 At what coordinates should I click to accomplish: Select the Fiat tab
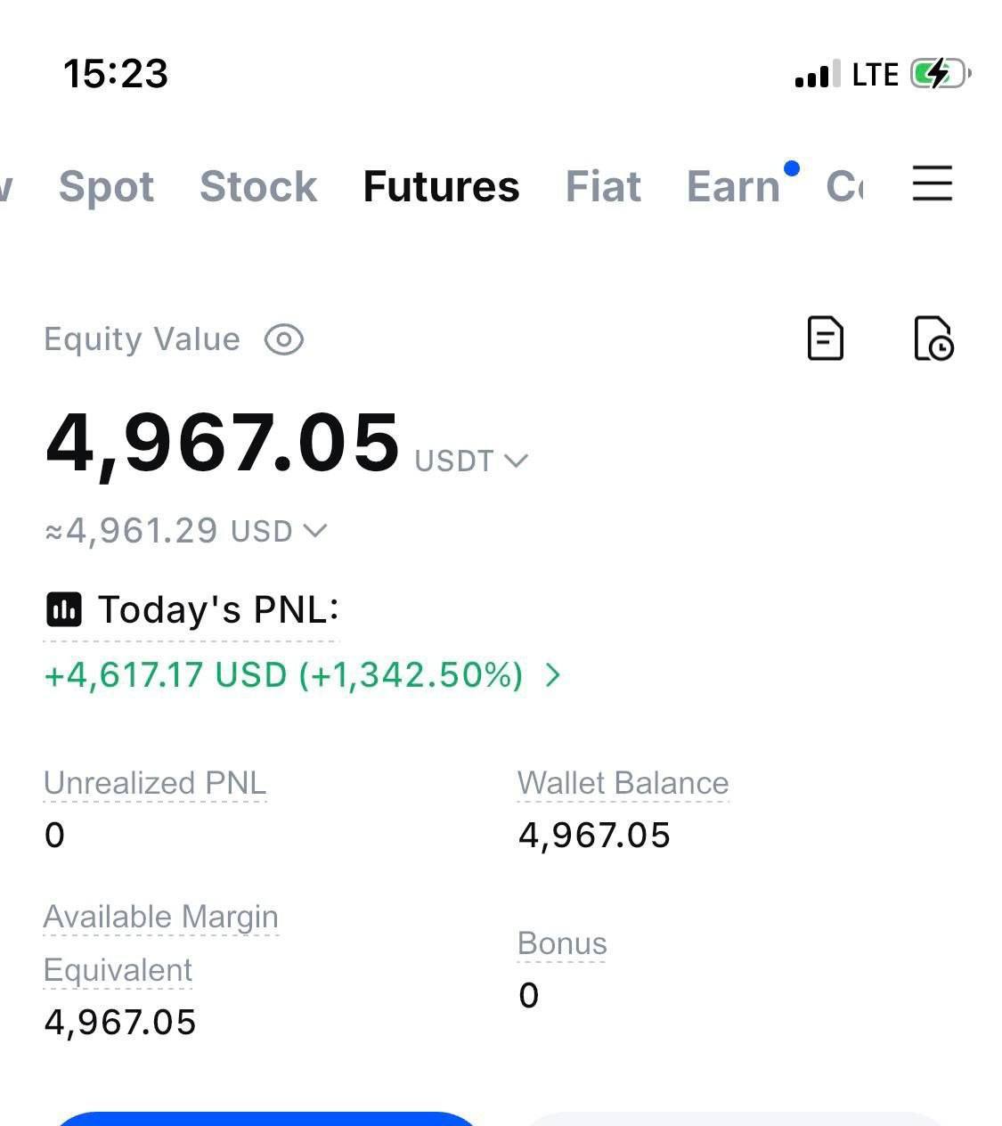click(603, 186)
